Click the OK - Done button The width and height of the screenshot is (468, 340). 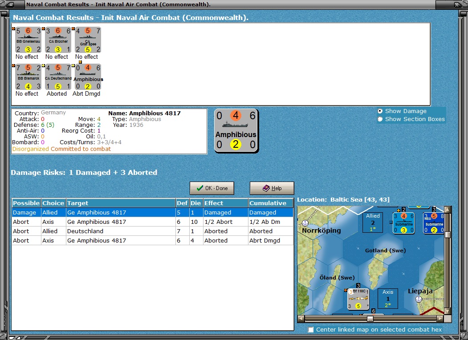[212, 188]
